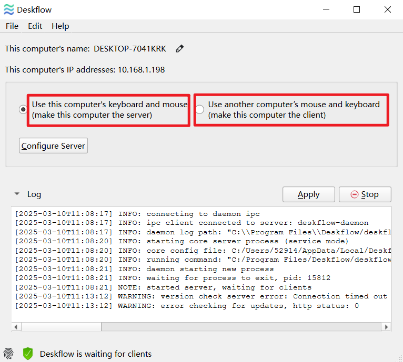This screenshot has width=403, height=362.
Task: Click the log horizontal scrollbar thumb
Action: pos(62,327)
